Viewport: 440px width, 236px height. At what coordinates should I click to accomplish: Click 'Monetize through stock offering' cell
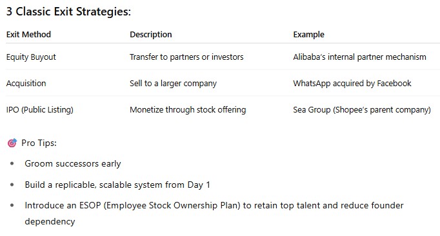point(188,109)
